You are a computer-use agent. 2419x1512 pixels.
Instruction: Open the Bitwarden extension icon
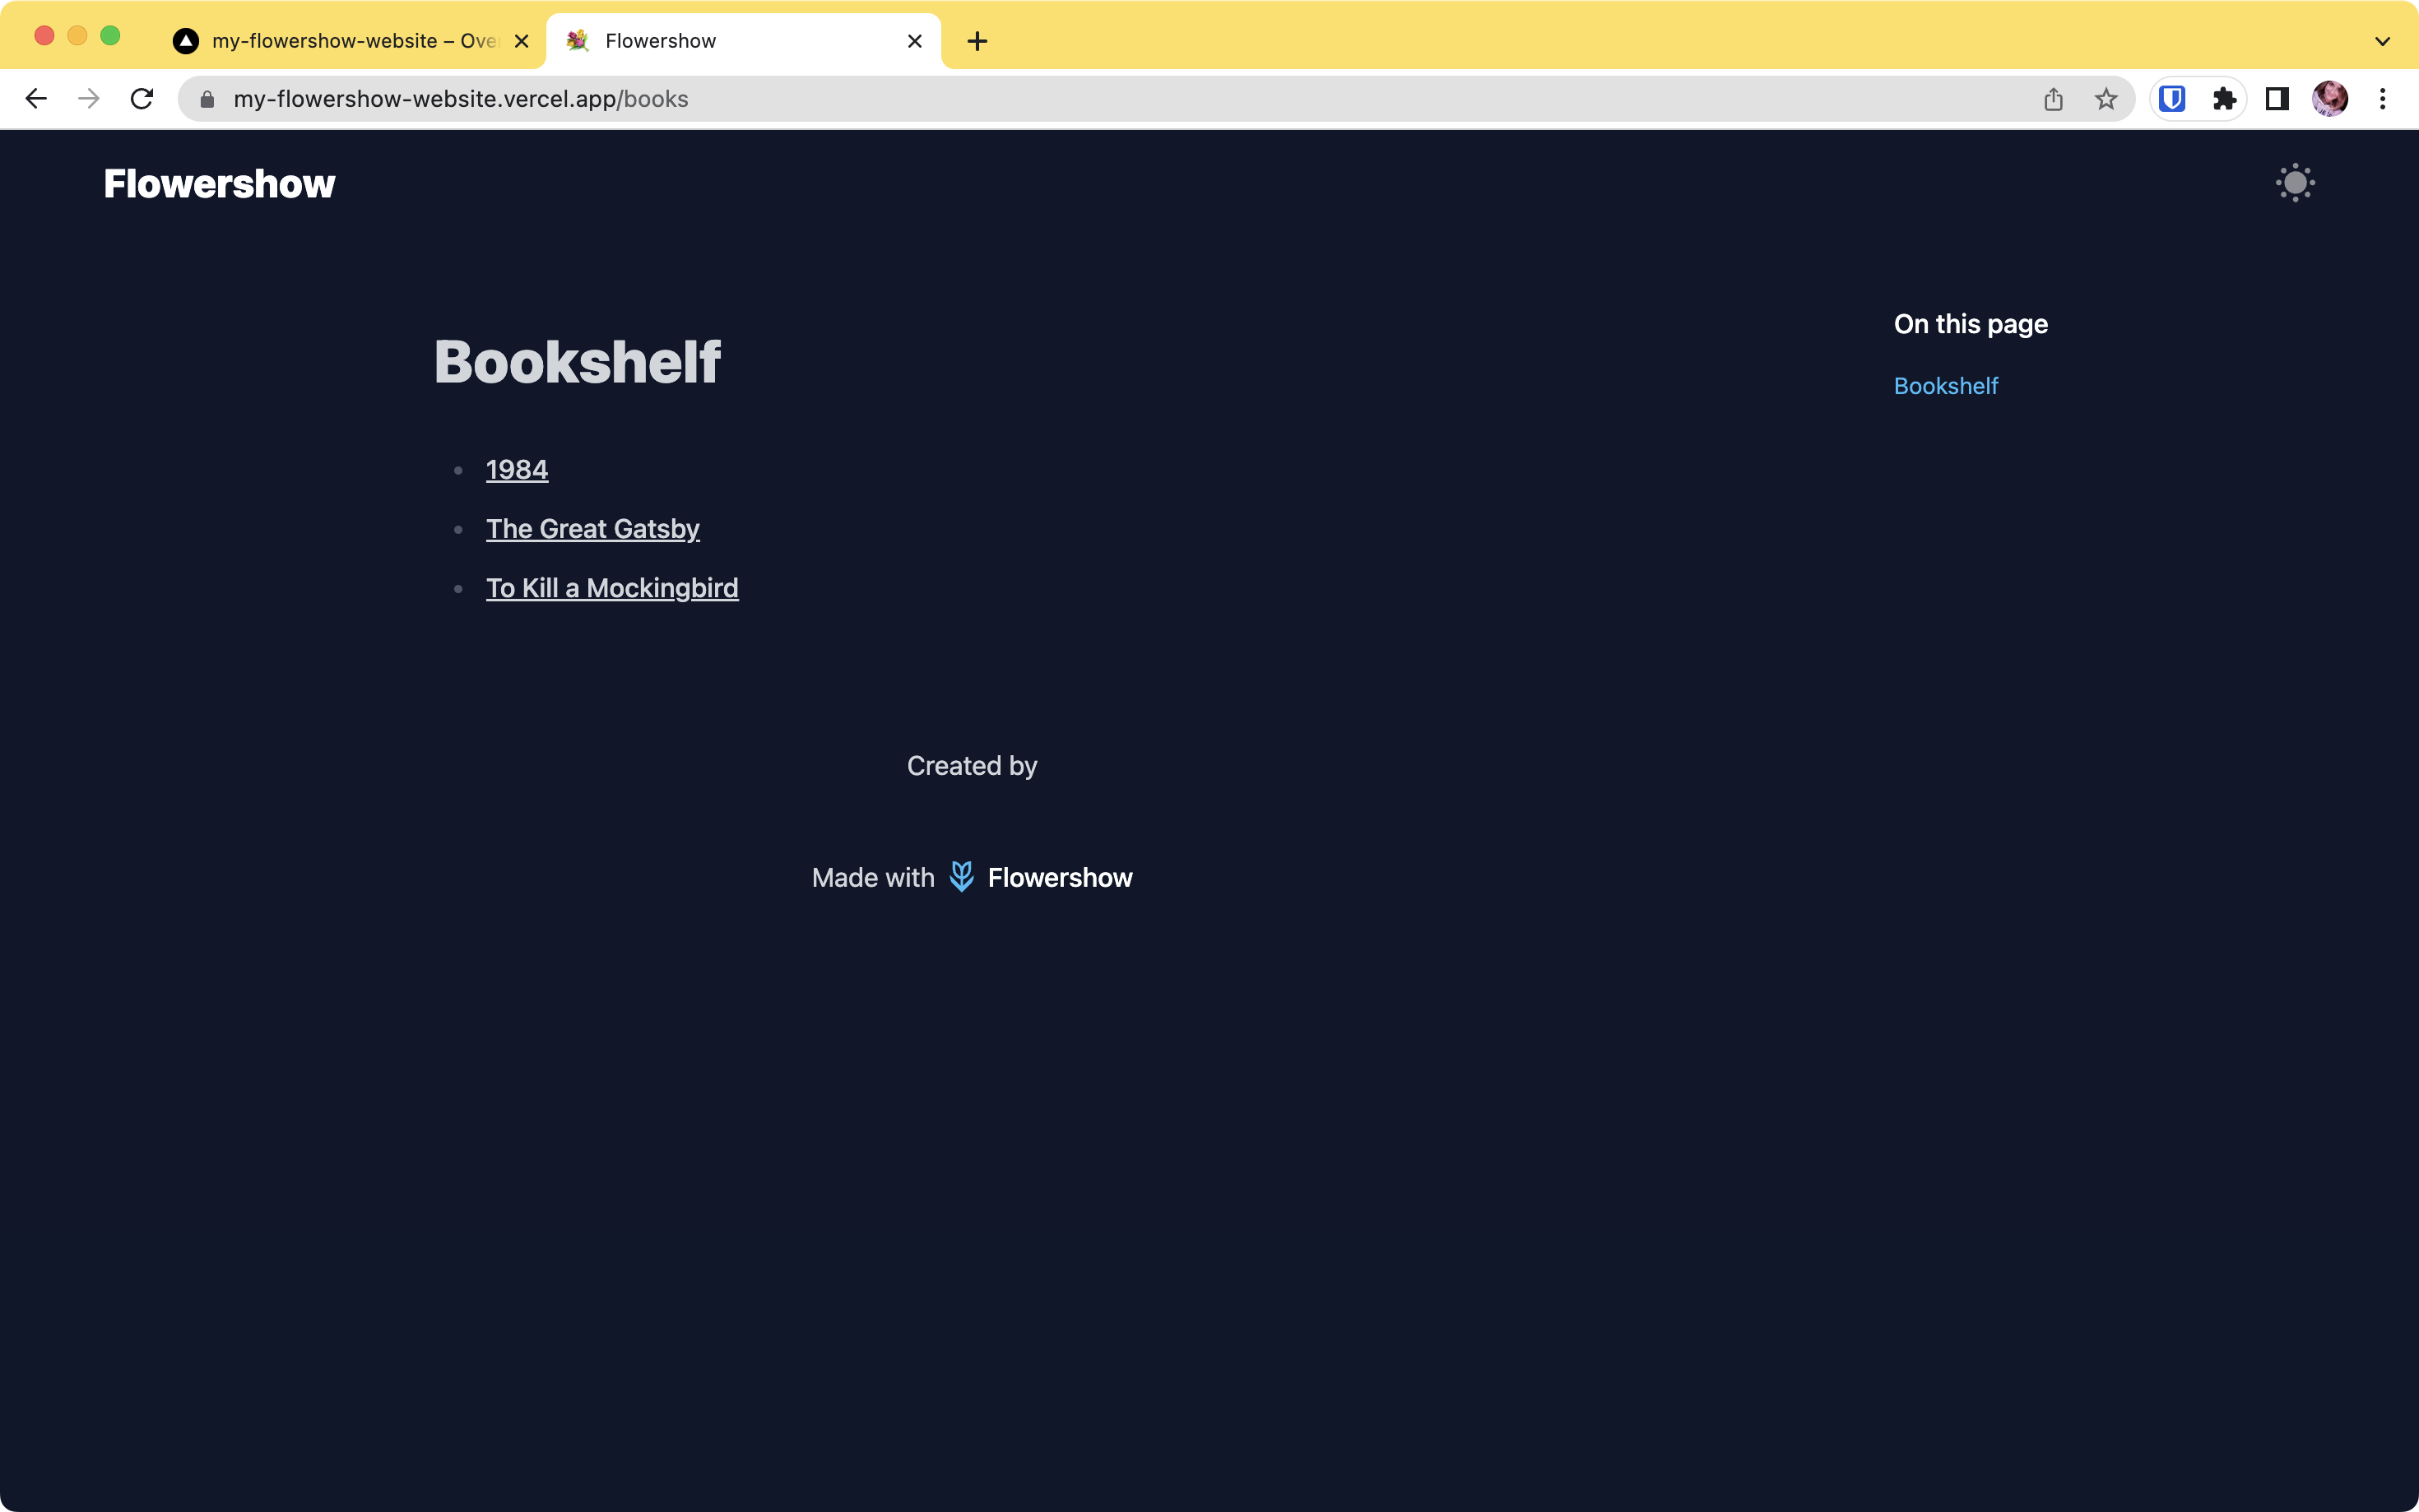point(2172,99)
